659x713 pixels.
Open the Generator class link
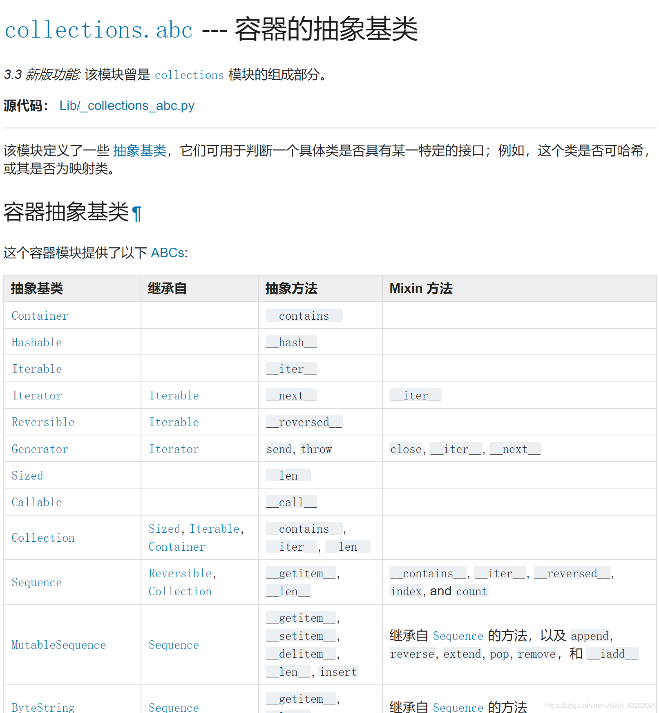(40, 449)
